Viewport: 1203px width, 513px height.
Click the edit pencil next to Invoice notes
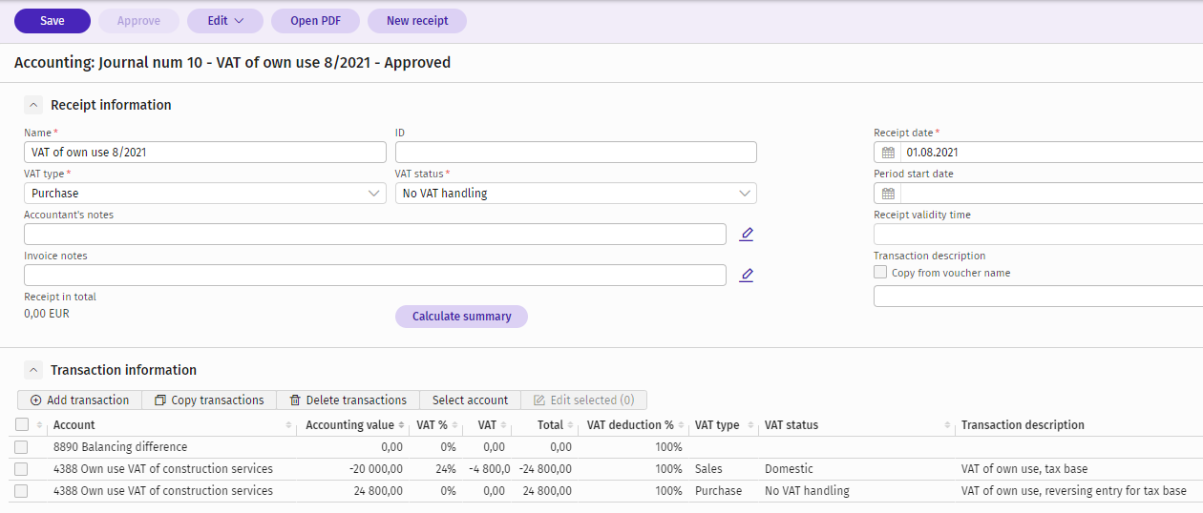(x=747, y=276)
